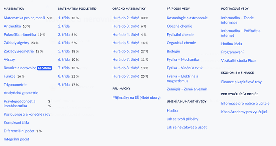Select Fyzika – Elektřina a magnetismus

[182, 78]
